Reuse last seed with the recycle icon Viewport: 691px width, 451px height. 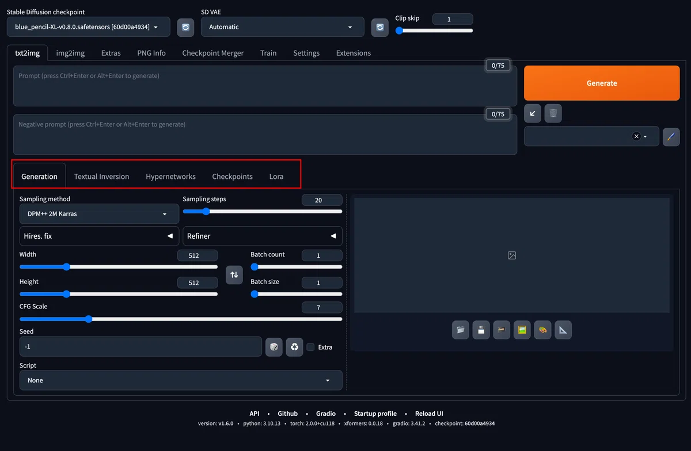point(295,347)
